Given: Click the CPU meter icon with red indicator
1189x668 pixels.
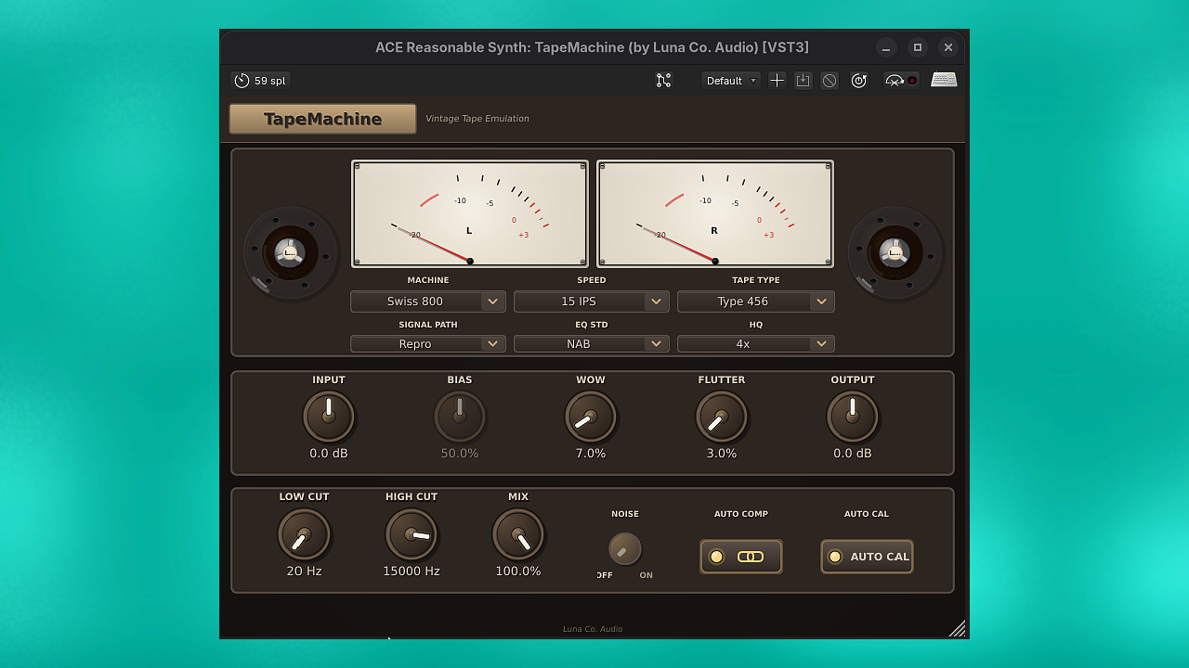Looking at the screenshot, I should 900,81.
